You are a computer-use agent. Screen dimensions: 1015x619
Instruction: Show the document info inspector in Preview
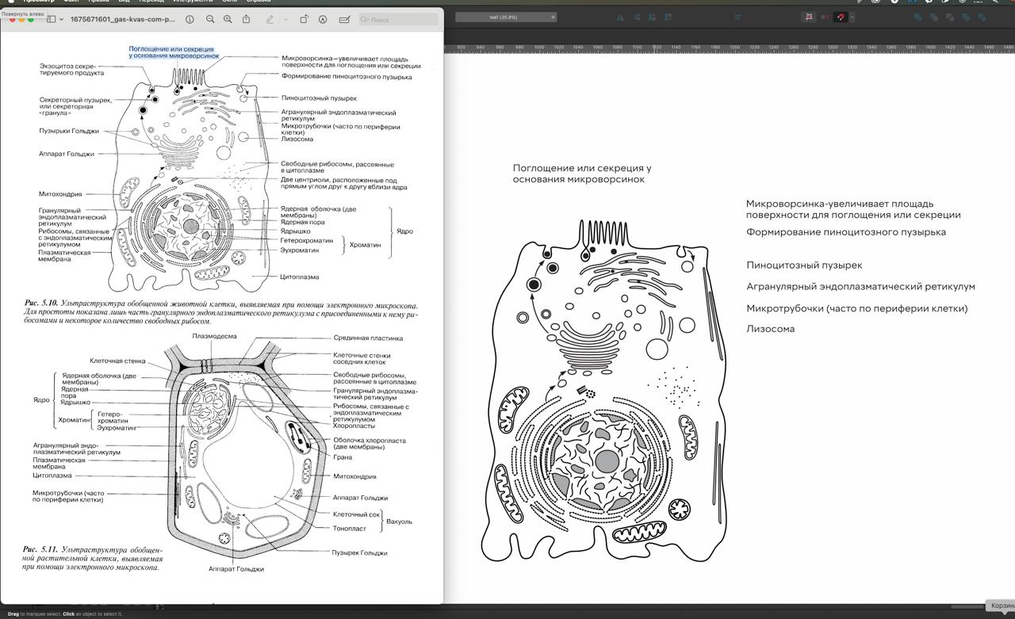point(190,19)
